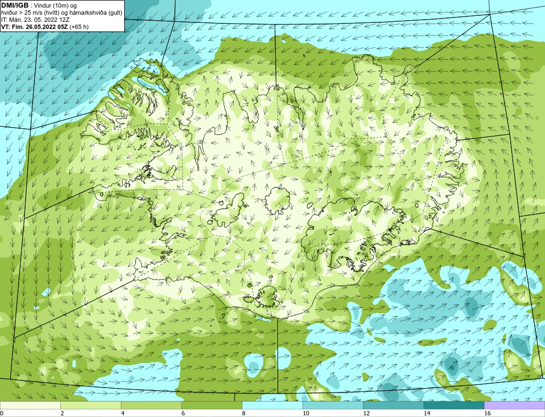Click the legend scale label '8'
The image size is (545, 417).
[244, 413]
